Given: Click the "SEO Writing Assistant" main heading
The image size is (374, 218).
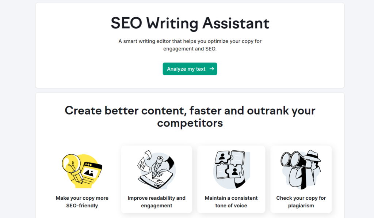Looking at the screenshot, I should point(190,23).
